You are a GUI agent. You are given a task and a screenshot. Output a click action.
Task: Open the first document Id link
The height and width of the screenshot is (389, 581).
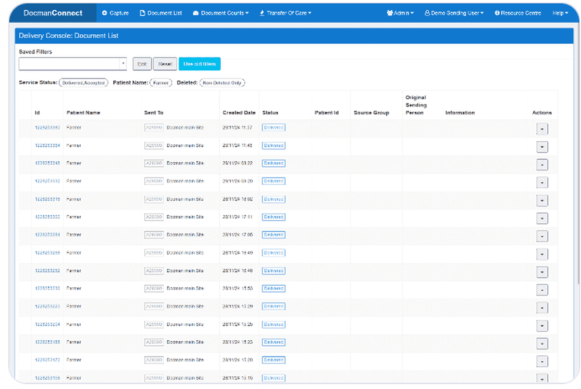click(x=45, y=127)
